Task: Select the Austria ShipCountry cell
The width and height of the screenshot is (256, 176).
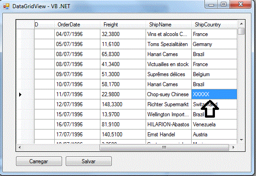Action: 214,135
